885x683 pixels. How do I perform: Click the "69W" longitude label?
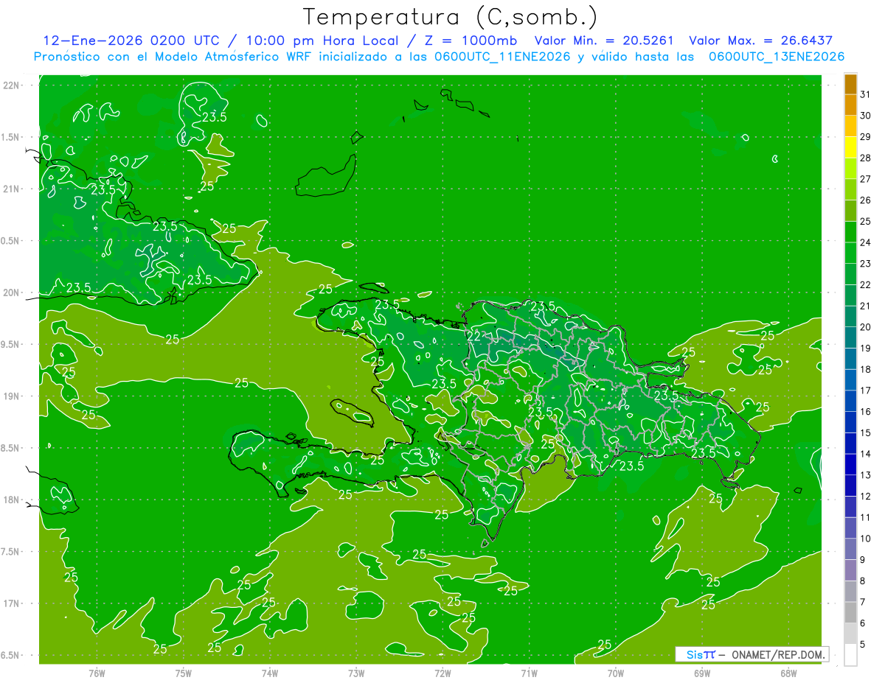[x=702, y=673]
